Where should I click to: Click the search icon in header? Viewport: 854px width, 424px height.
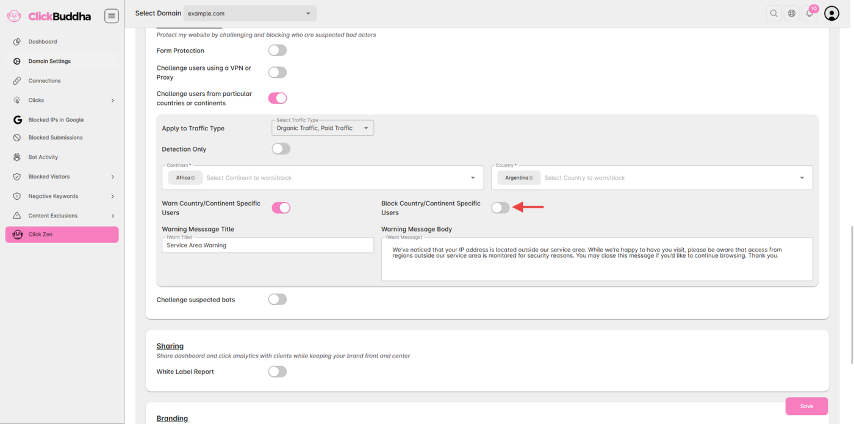773,13
